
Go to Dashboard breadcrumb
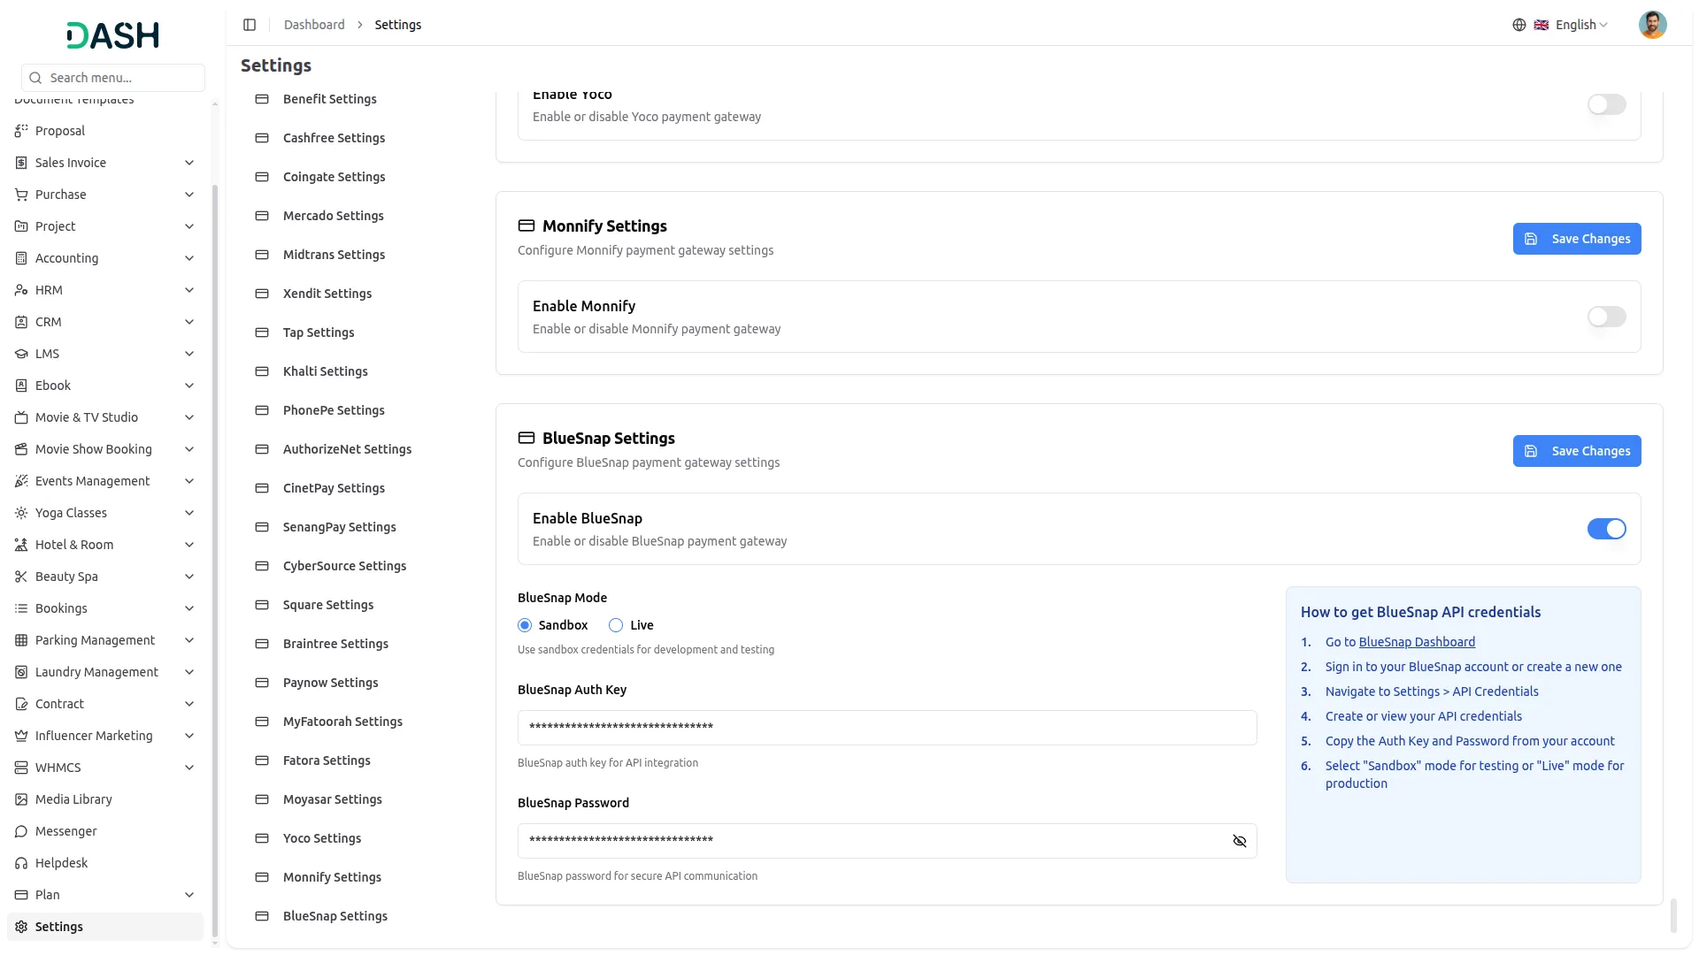tap(314, 25)
